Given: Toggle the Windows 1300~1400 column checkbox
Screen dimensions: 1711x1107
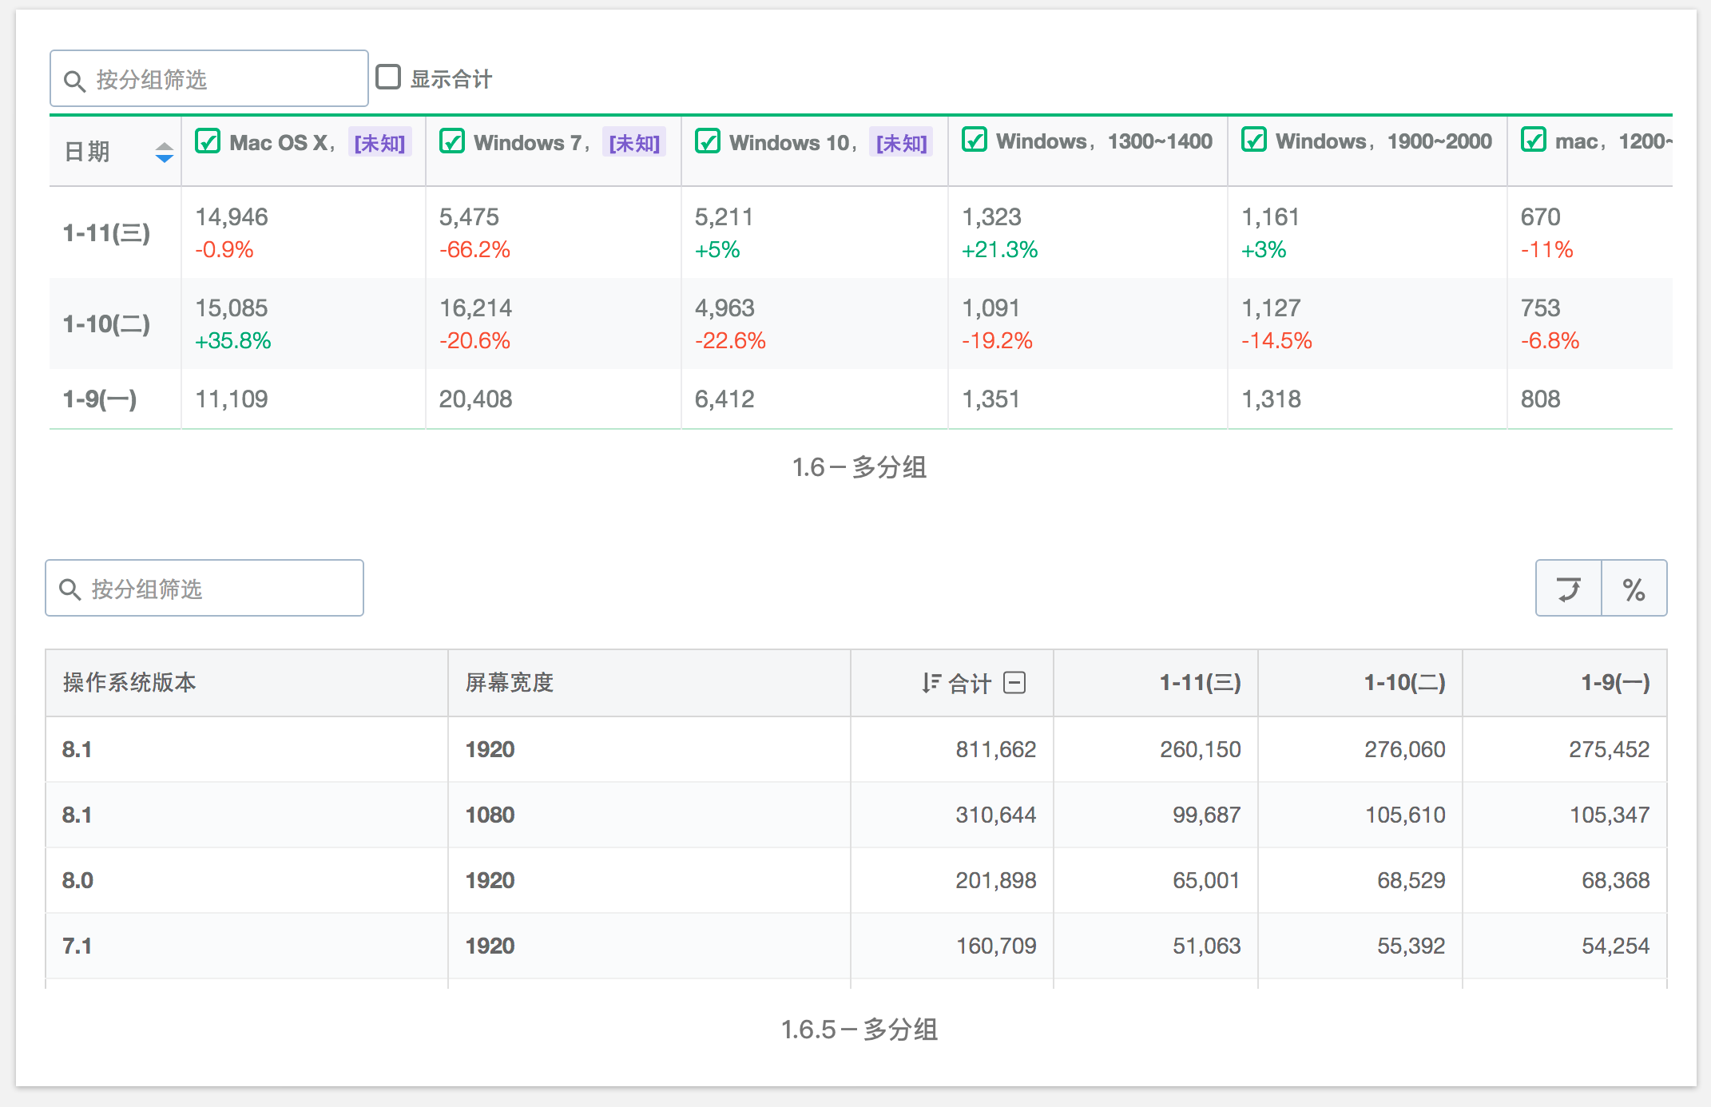Looking at the screenshot, I should 975,140.
